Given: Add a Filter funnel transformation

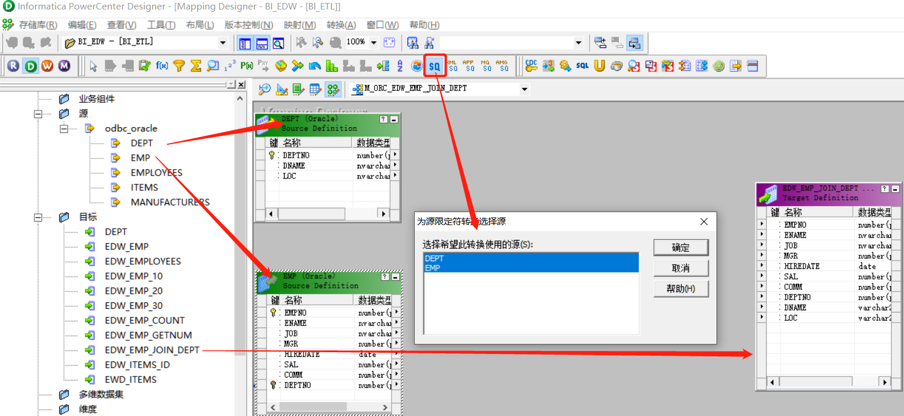Looking at the screenshot, I should (179, 66).
